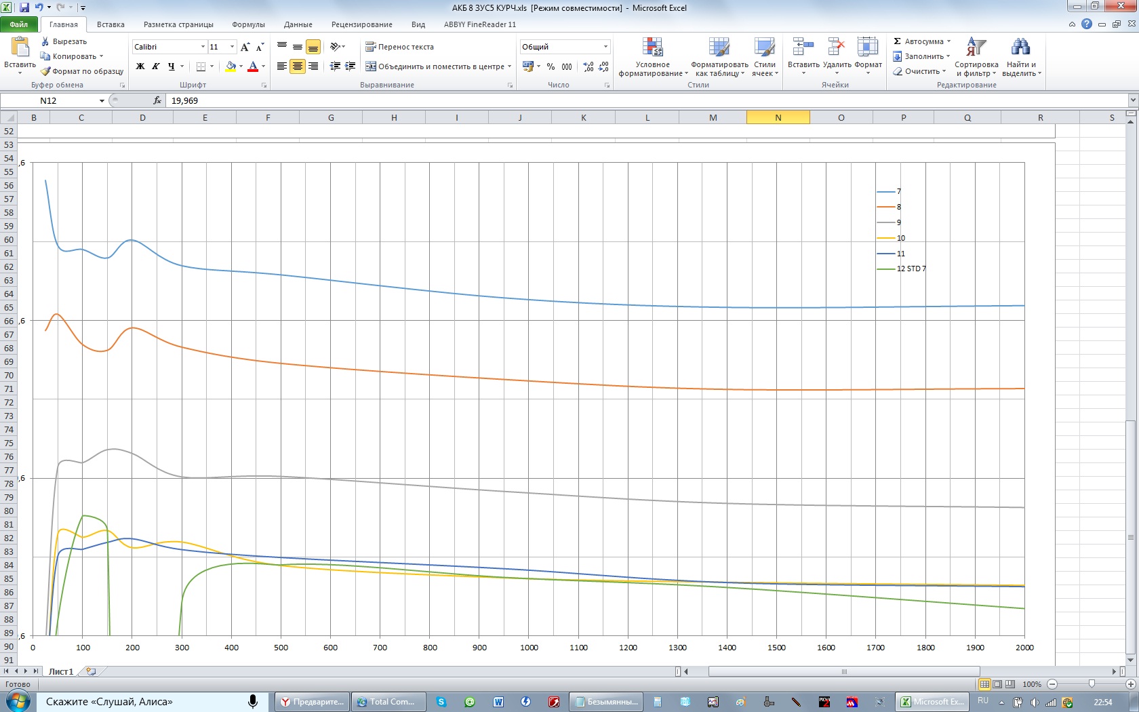Switch to the Formulas (Формулы) tab
Image resolution: width=1139 pixels, height=712 pixels.
click(x=248, y=24)
